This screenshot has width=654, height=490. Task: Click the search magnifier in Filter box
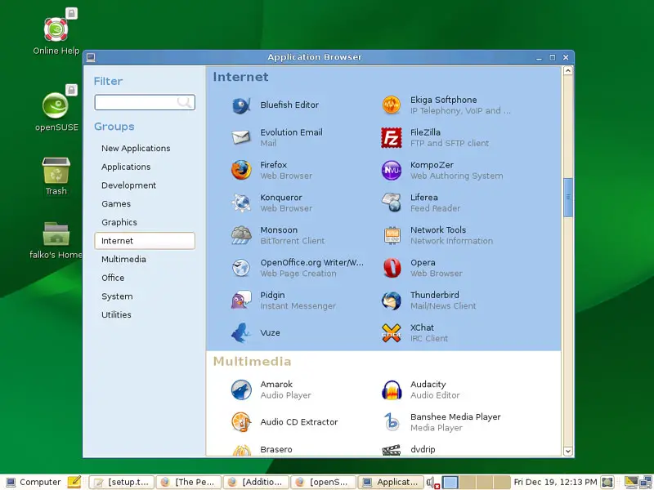184,102
